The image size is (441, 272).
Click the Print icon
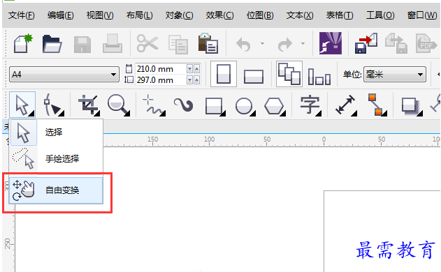(x=113, y=43)
